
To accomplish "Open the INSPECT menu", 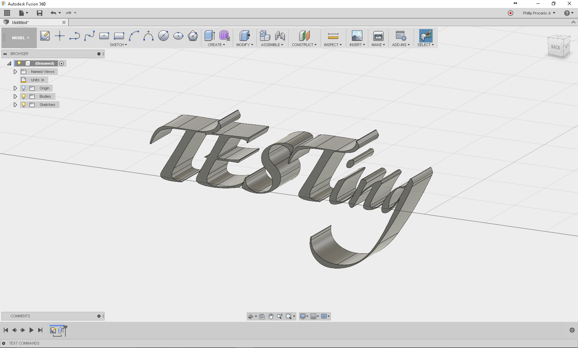I will click(333, 45).
